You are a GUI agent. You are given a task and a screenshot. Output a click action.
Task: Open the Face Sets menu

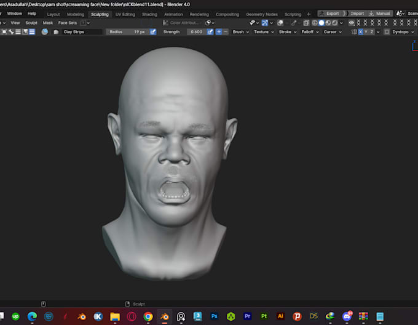(x=67, y=23)
